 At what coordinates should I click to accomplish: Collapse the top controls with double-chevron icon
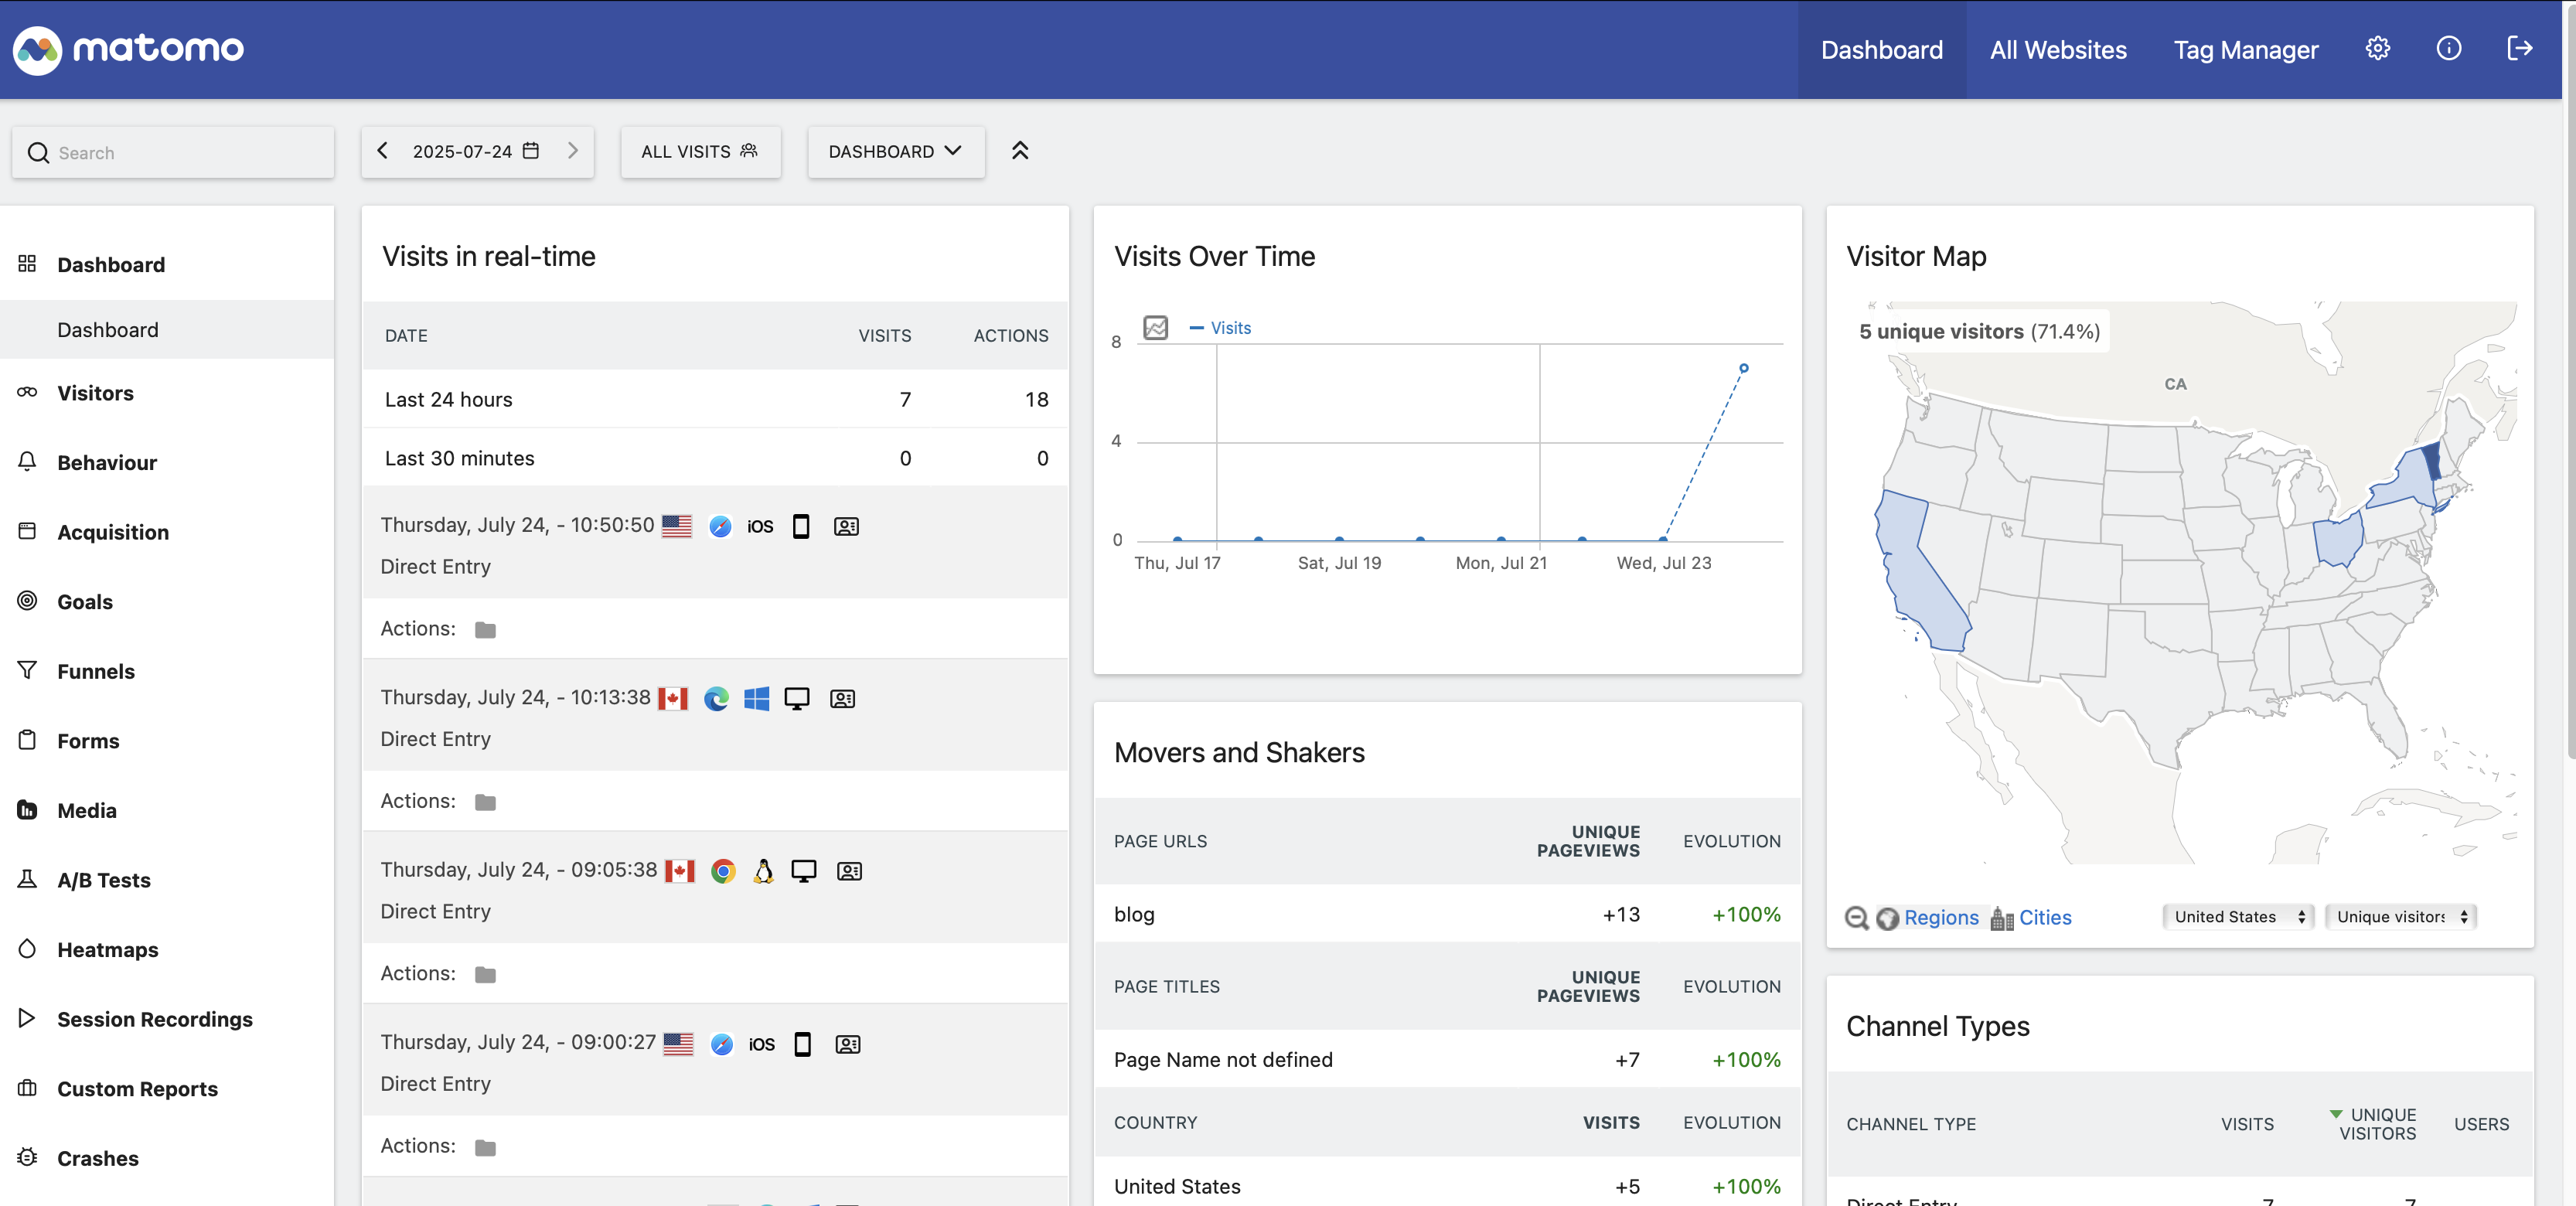(1020, 151)
